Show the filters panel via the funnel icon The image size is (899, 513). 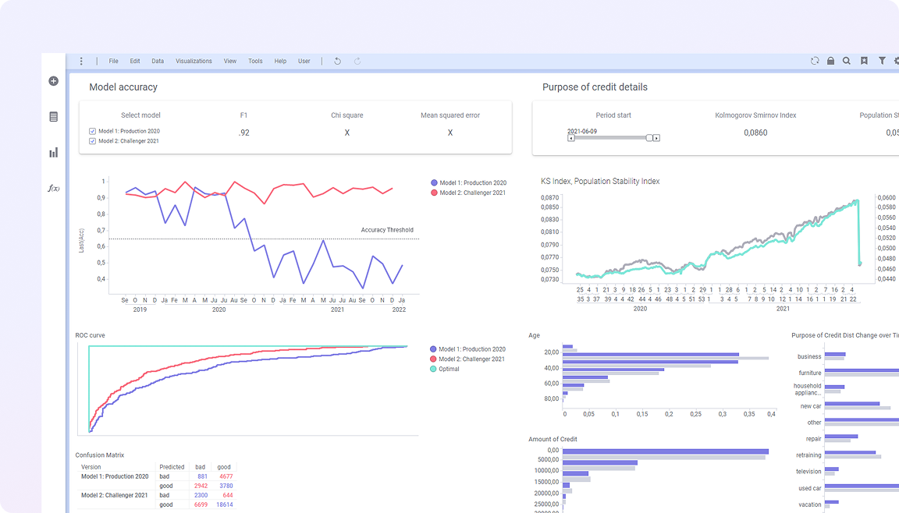coord(882,61)
